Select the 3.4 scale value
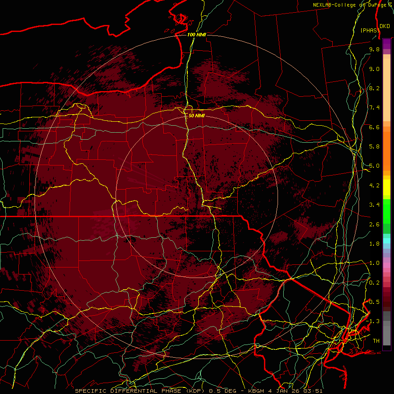The image size is (394, 394). (374, 205)
